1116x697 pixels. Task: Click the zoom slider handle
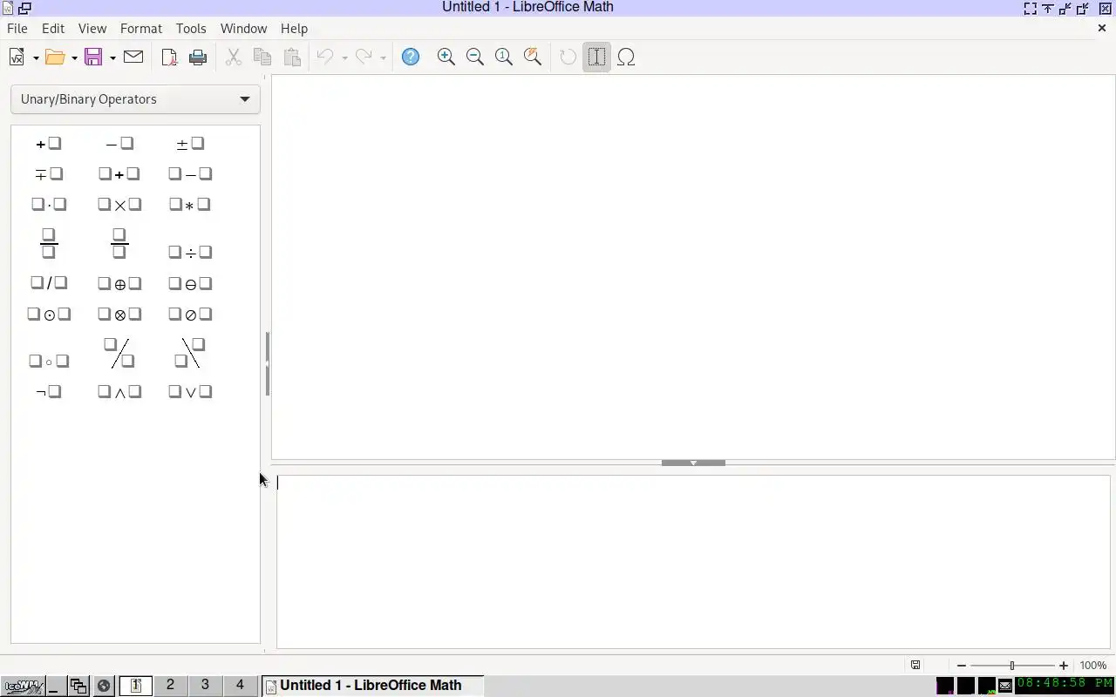point(1012,666)
